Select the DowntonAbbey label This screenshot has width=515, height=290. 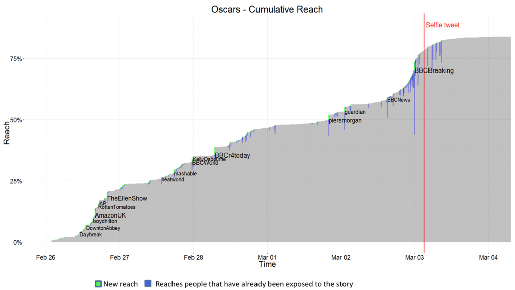coord(103,228)
